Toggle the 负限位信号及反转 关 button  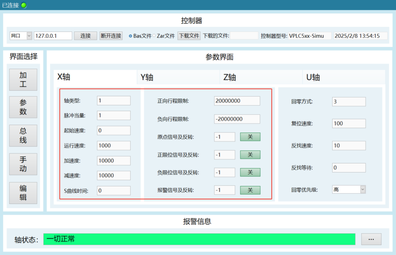pyautogui.click(x=250, y=172)
